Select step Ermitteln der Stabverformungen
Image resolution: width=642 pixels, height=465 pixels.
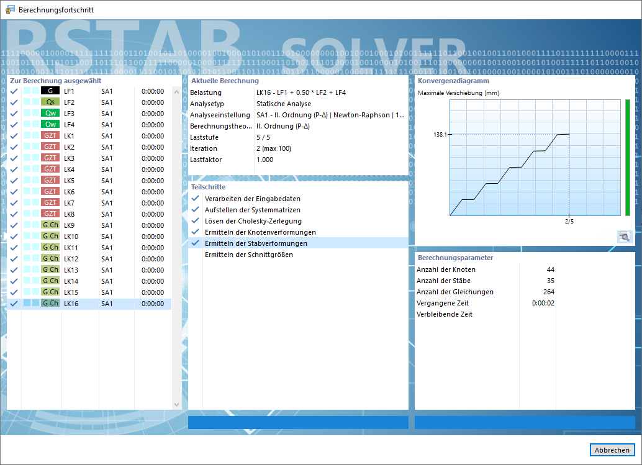(x=256, y=243)
